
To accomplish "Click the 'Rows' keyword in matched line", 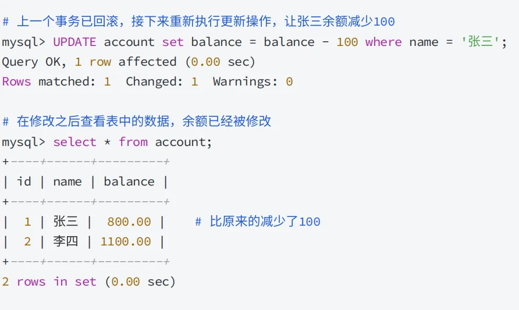I will [x=16, y=82].
